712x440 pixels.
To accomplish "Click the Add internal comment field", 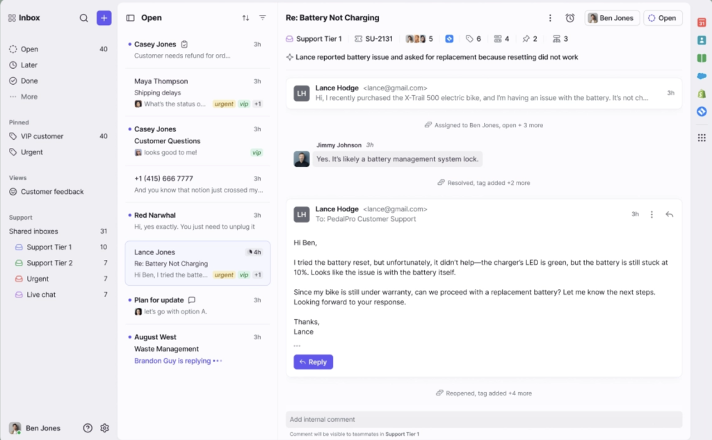I will (x=483, y=419).
